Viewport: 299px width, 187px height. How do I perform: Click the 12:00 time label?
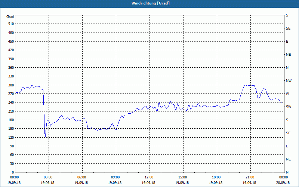coord(149,177)
